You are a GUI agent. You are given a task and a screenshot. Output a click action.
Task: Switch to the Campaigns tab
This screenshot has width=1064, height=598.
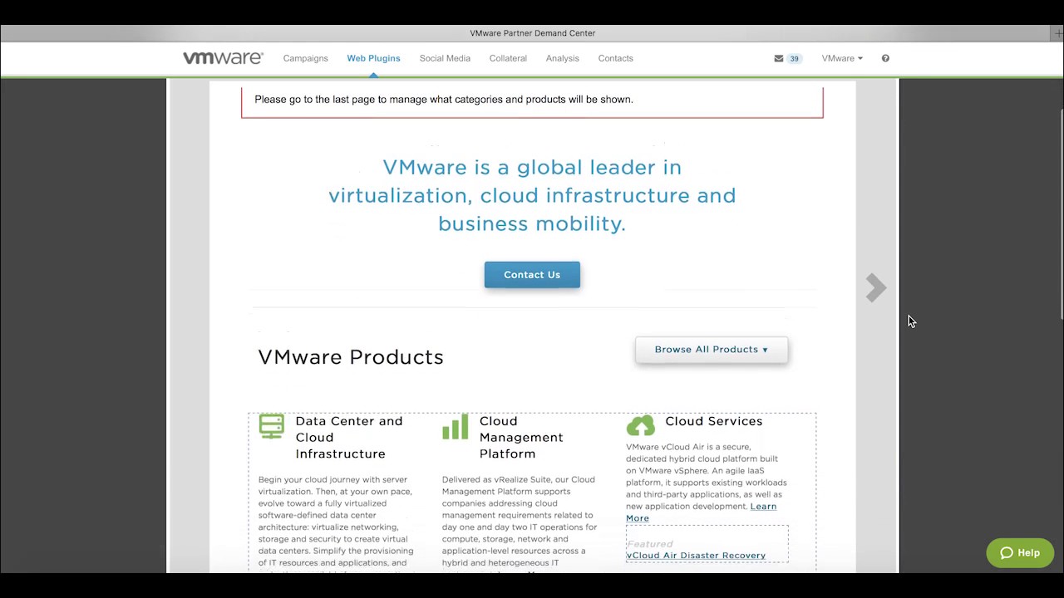(x=305, y=58)
